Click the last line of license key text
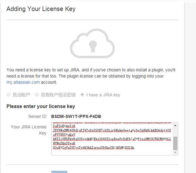196x173 pixels. tap(94, 148)
